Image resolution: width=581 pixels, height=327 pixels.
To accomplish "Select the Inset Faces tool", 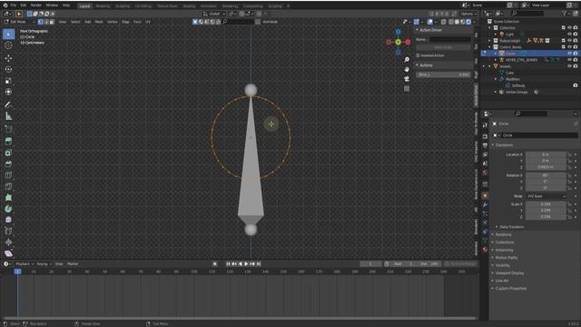I will pos(8,153).
